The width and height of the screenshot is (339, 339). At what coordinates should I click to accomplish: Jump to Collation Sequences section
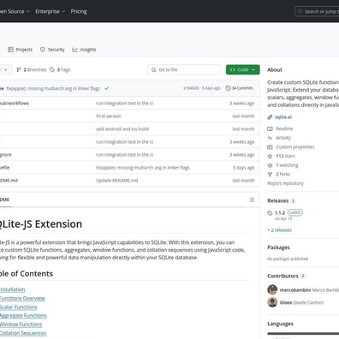[23, 333]
